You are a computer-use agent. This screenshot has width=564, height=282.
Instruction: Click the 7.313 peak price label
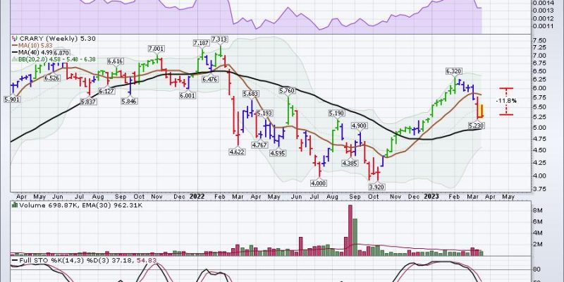point(219,39)
